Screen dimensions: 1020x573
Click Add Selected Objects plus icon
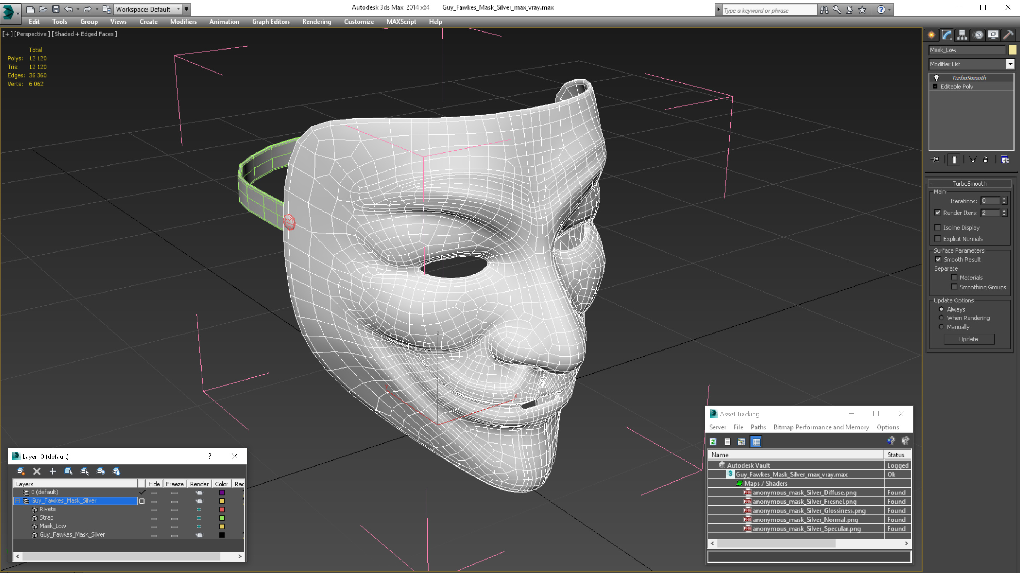point(53,471)
